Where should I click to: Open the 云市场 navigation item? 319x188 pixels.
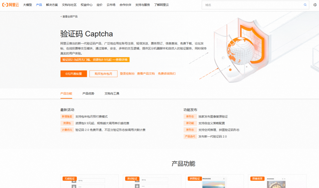(111, 5)
